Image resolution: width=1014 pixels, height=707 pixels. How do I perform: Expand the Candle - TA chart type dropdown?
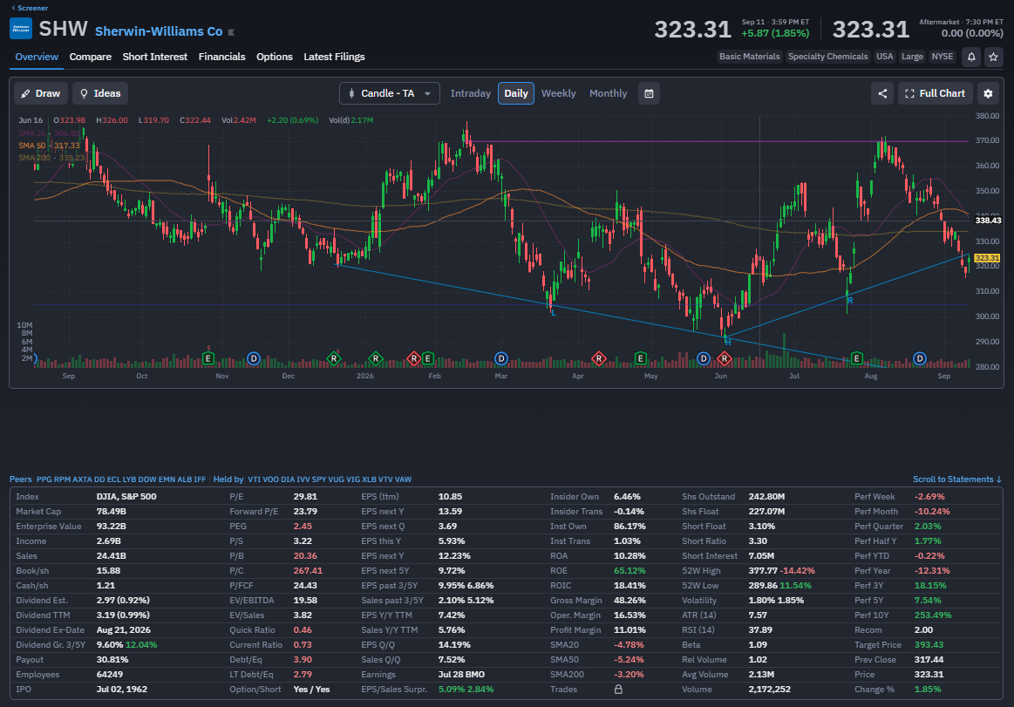(390, 93)
